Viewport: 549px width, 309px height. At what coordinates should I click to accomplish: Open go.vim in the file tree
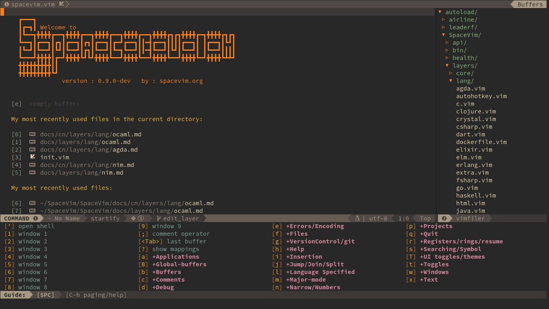tap(467, 188)
